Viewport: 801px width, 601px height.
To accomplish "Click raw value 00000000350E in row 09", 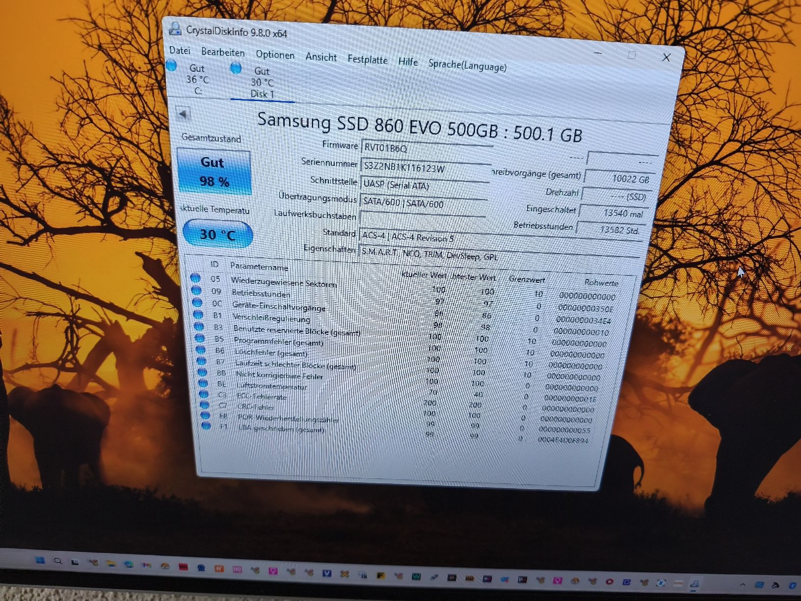I will [x=586, y=308].
